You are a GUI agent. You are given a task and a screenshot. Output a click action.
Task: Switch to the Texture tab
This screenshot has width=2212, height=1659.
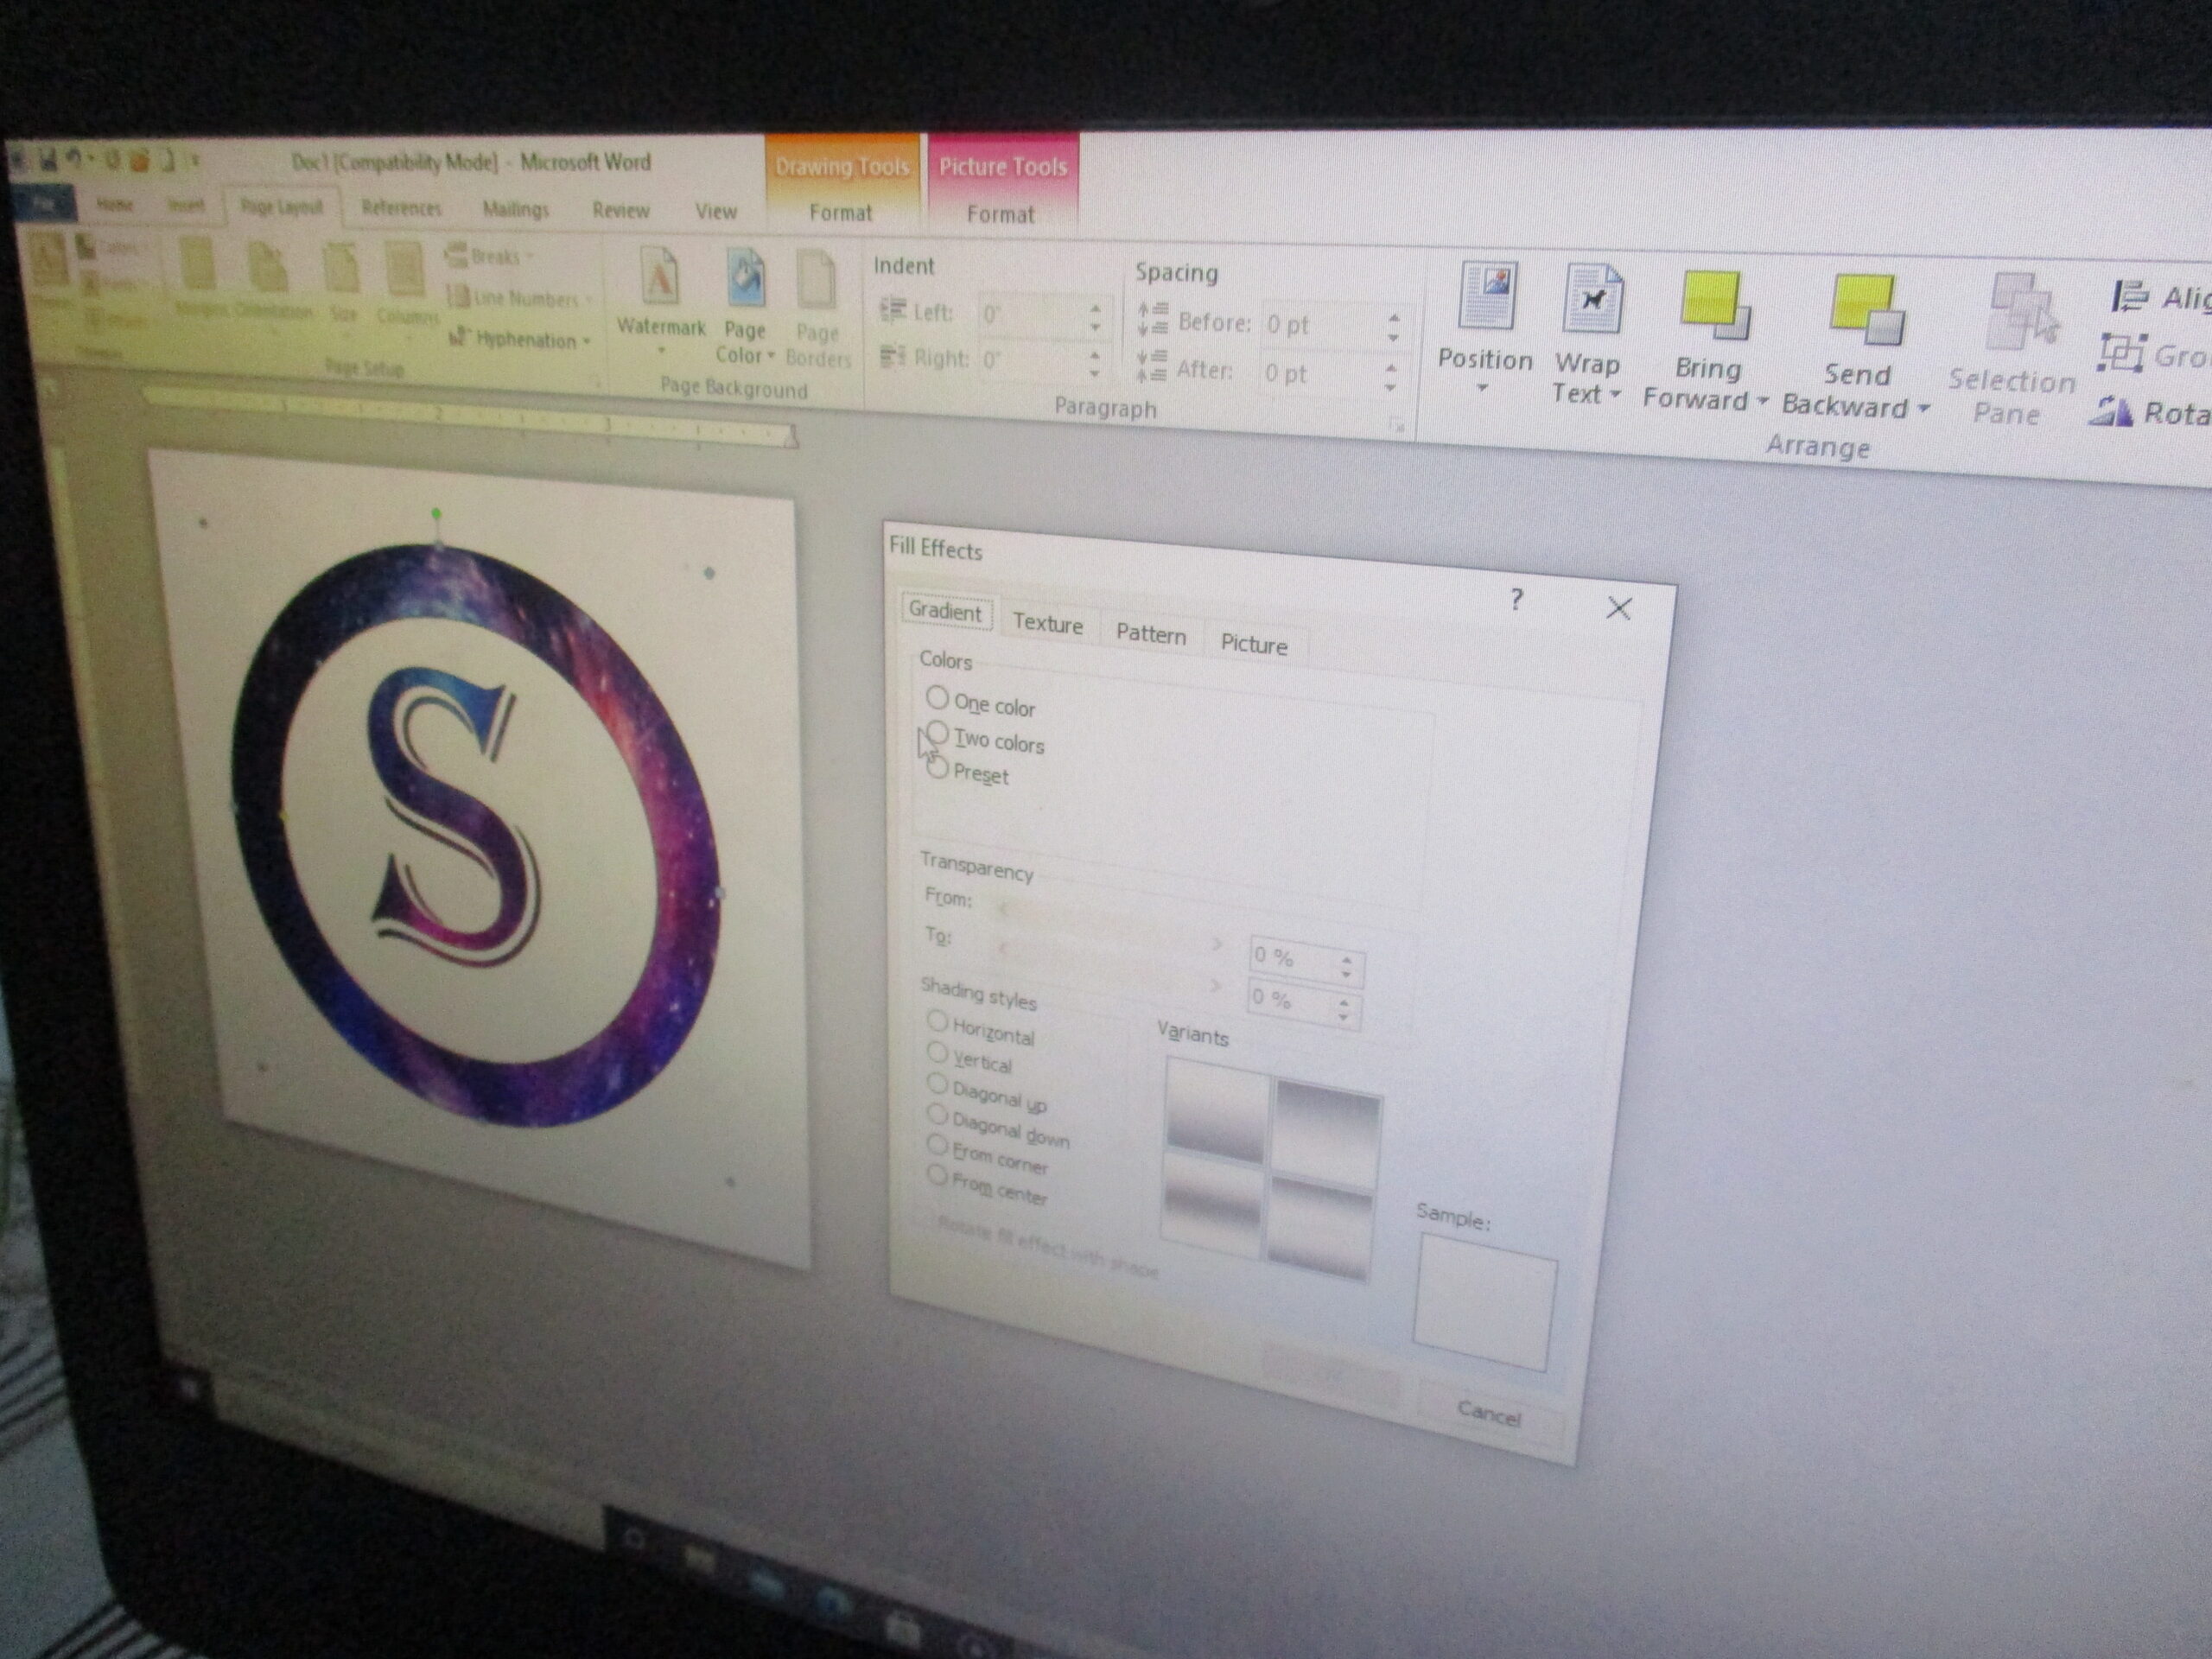tap(1047, 624)
